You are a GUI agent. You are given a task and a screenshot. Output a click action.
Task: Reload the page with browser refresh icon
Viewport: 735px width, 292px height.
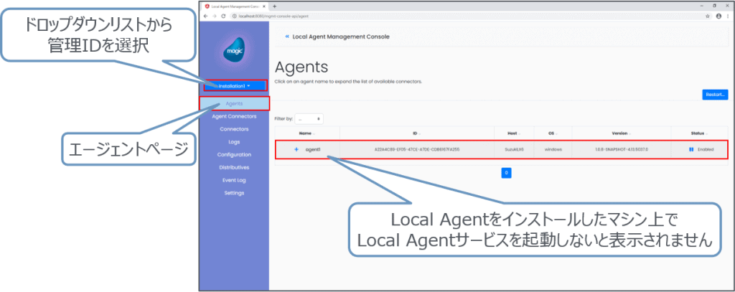(x=223, y=16)
